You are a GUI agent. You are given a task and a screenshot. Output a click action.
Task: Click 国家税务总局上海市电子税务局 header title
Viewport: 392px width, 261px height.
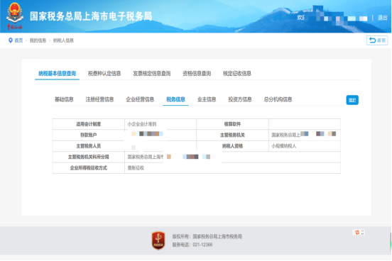(x=91, y=16)
